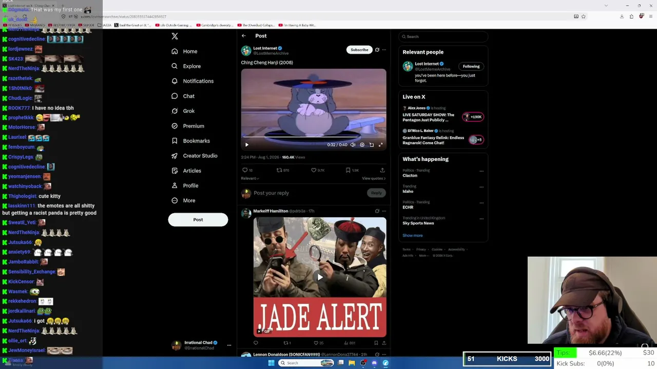Click the Grok icon on Markeiff Hamilton's reply

(377, 211)
